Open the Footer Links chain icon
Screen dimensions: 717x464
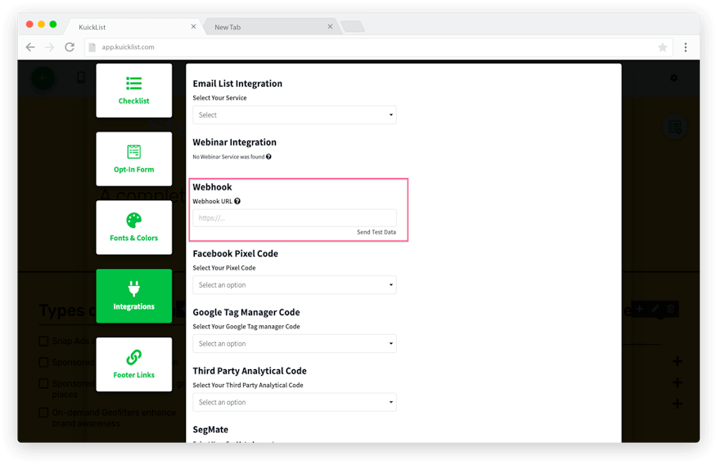134,357
